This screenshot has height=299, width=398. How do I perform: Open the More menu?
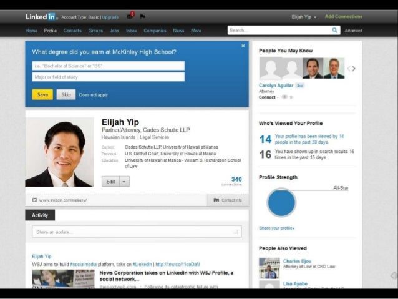click(196, 31)
